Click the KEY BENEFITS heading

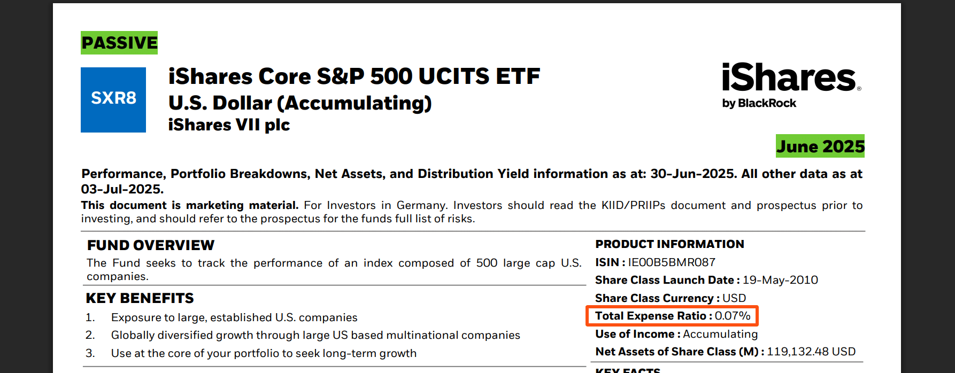point(140,298)
